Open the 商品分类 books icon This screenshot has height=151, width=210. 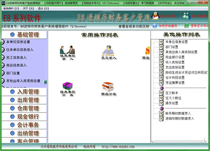[109, 87]
